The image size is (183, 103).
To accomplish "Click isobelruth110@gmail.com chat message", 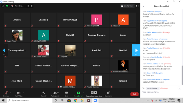I will pos(153,82).
